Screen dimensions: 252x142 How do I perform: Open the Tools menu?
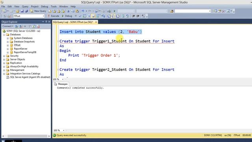[54, 6]
